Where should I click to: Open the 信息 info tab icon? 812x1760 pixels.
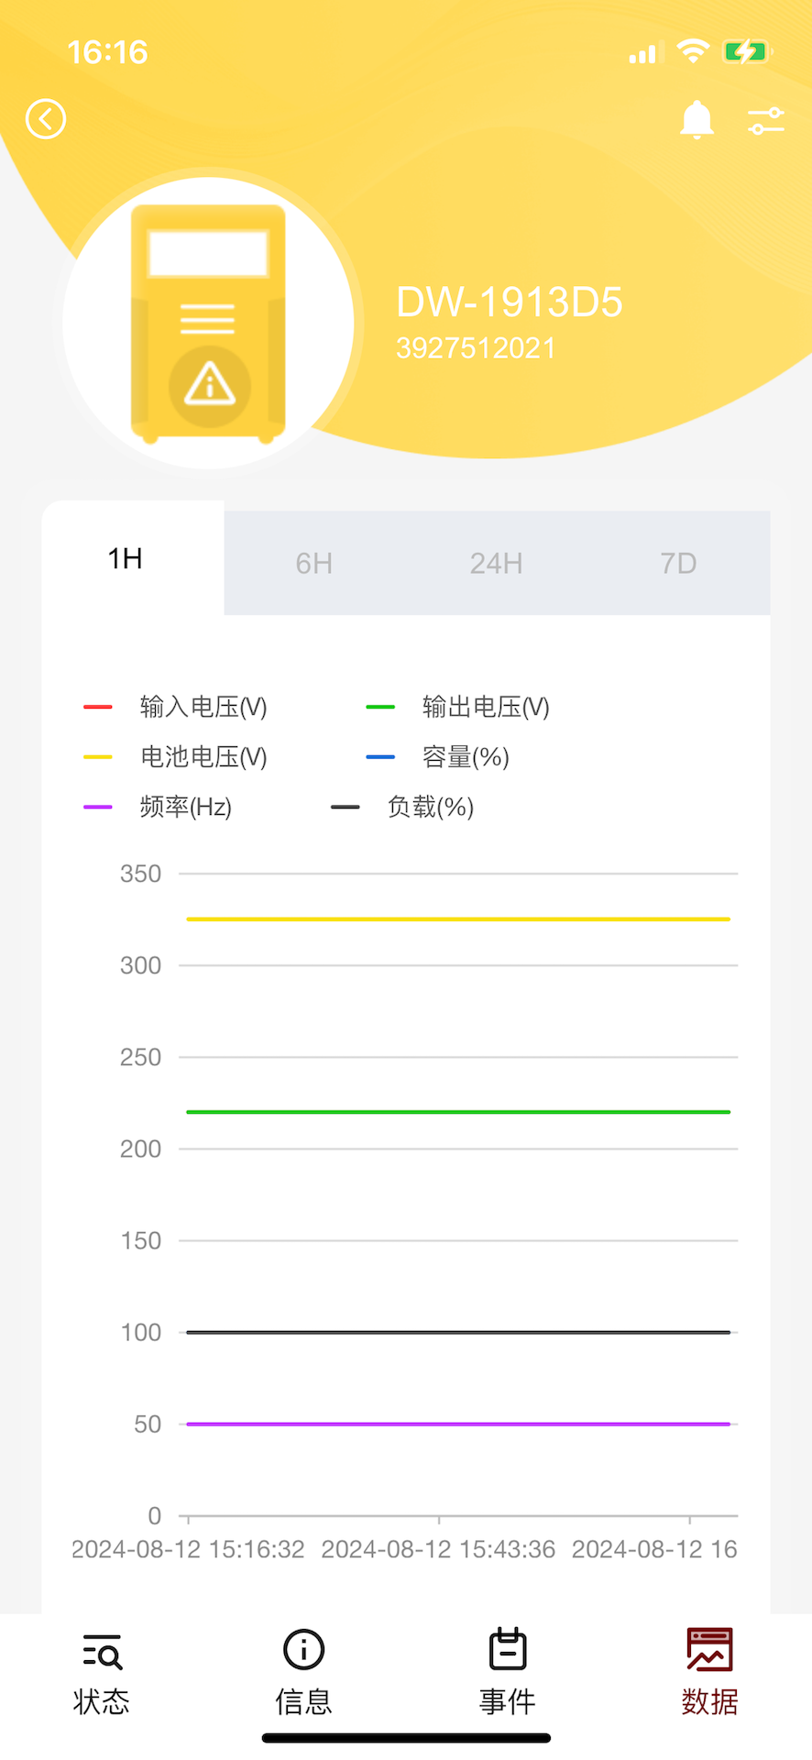click(x=303, y=1650)
